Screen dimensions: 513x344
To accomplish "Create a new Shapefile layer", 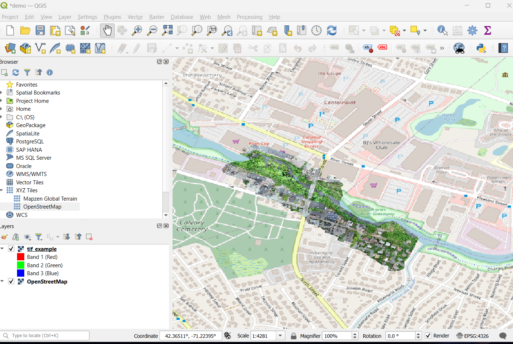I will 40,48.
